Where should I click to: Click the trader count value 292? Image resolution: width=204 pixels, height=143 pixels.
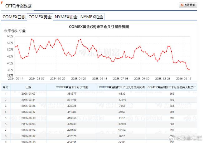click(x=172, y=130)
